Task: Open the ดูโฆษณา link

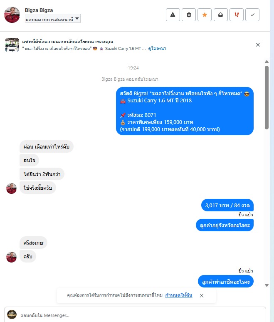Action: 157,49
